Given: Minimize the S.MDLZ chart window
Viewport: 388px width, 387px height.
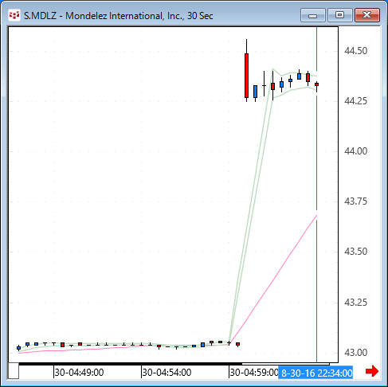Looking at the screenshot, I should (x=313, y=15).
